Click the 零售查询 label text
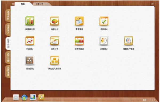The image size is (160, 102). pyautogui.click(x=79, y=29)
